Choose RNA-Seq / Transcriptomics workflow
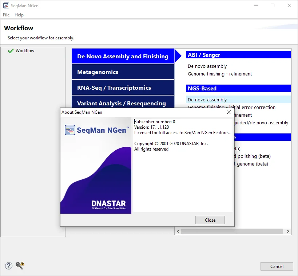The image size is (298, 276). click(x=123, y=88)
